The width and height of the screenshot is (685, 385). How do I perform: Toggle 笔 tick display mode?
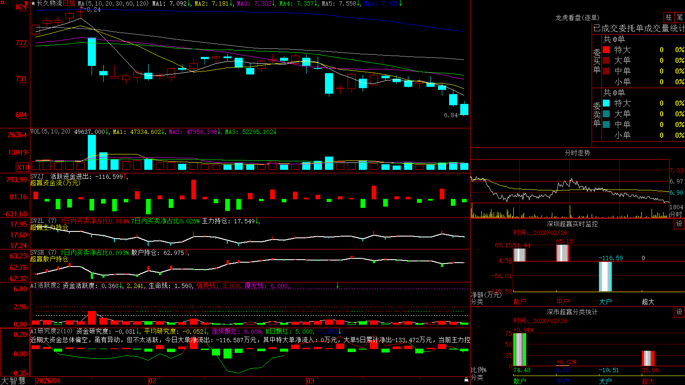pyautogui.click(x=679, y=18)
